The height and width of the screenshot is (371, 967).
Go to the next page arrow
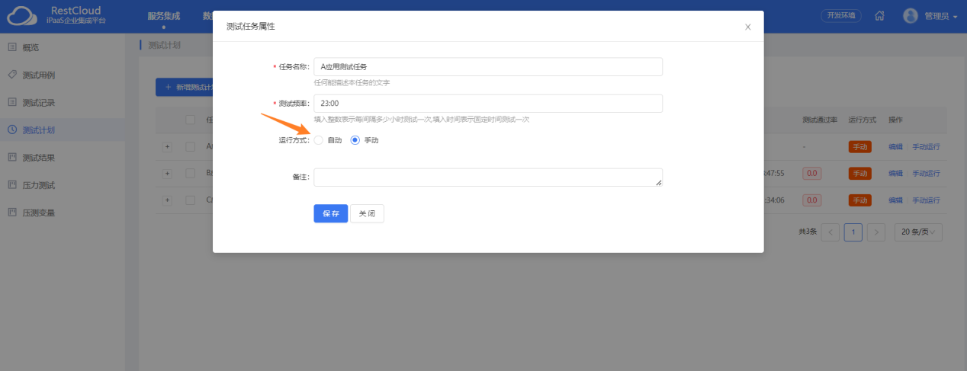[877, 232]
